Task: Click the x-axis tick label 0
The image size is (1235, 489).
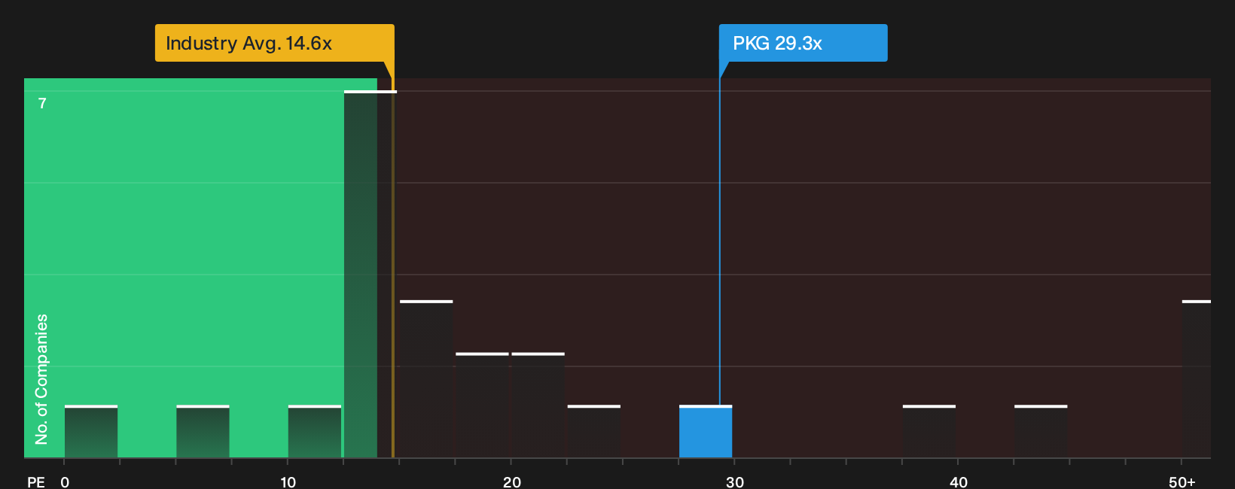Action: click(65, 481)
